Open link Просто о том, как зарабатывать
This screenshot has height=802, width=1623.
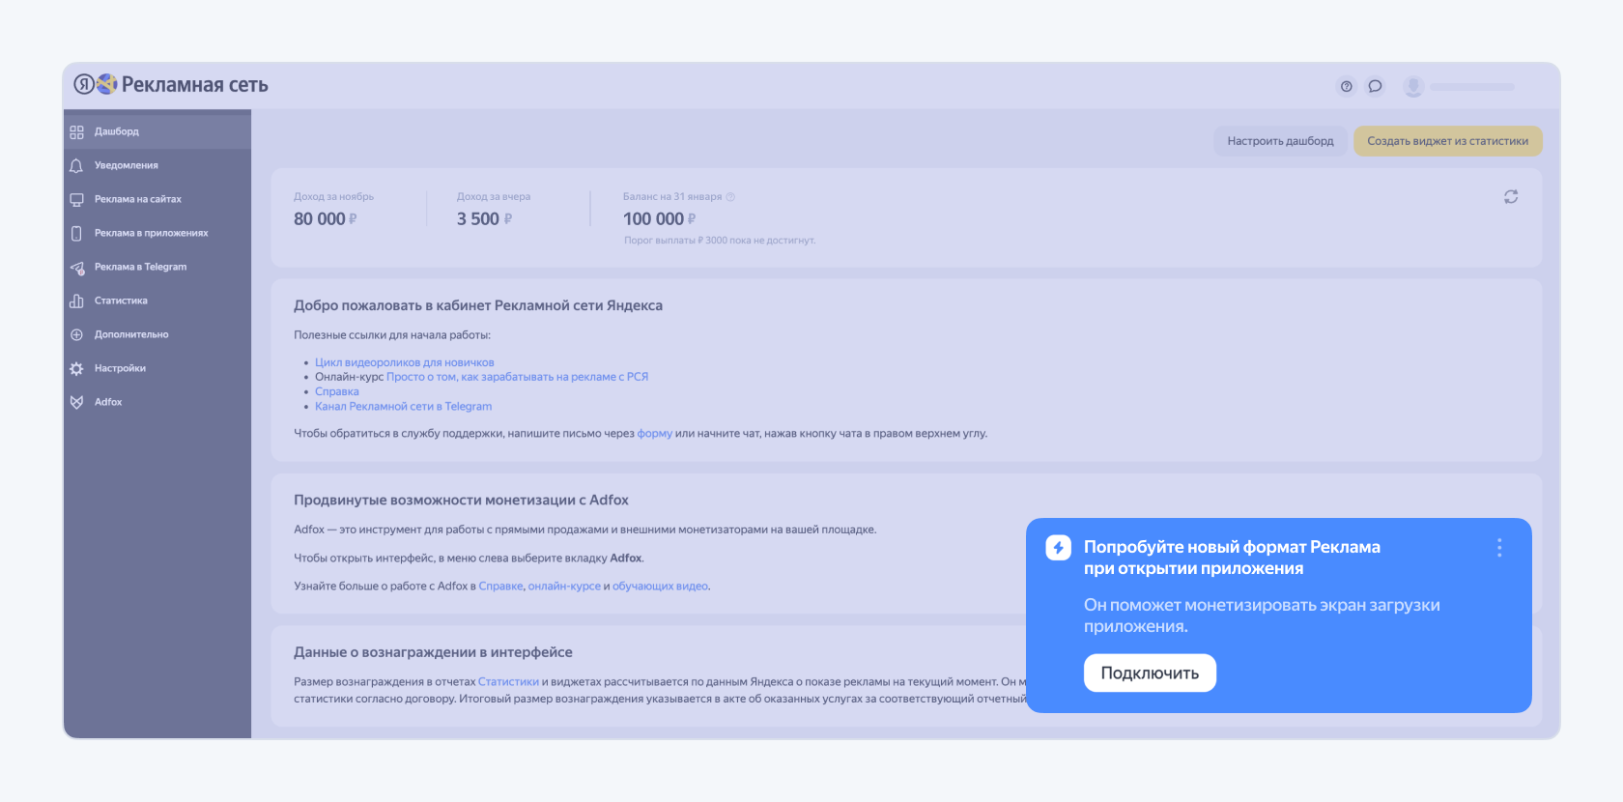pos(517,377)
